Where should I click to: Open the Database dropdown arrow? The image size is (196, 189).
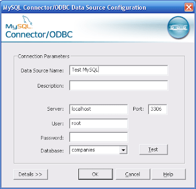click(x=123, y=150)
